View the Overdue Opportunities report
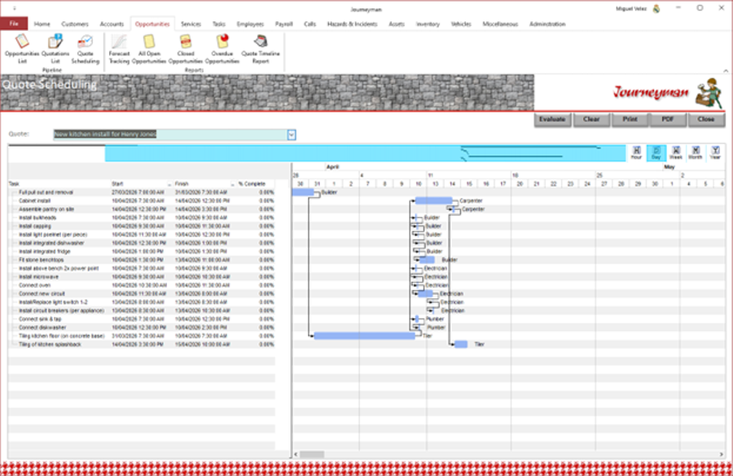The width and height of the screenshot is (733, 476). tap(222, 49)
